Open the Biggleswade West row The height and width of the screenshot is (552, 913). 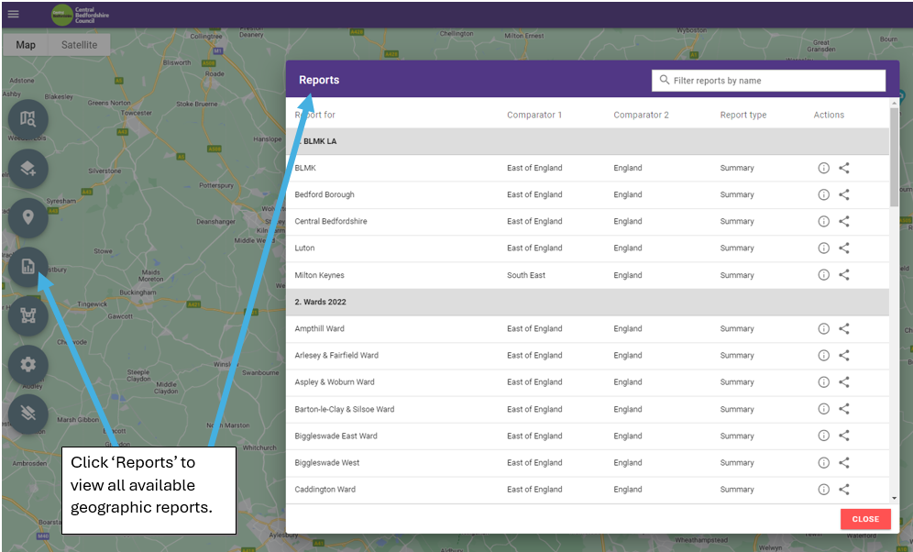click(x=588, y=462)
